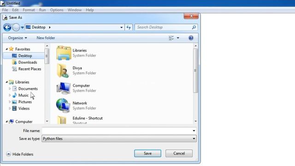This screenshot has height=166, width=295.
Task: Select the Eduline - Shortcut label
Action: click(88, 118)
